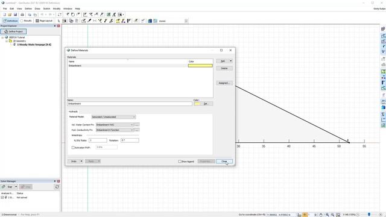
Task: Click the highlighted orange snap icon in status bar
Action: coord(305,215)
